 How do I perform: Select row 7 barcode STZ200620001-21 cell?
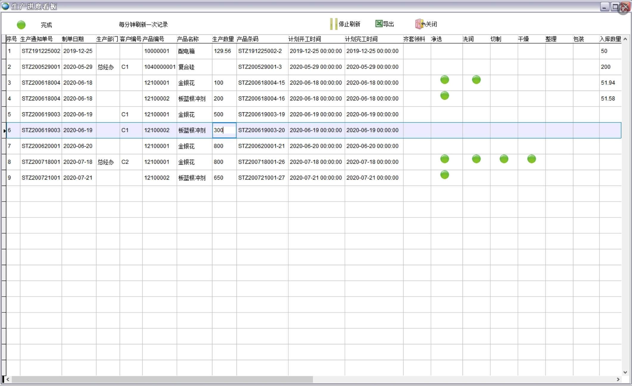[x=261, y=146]
